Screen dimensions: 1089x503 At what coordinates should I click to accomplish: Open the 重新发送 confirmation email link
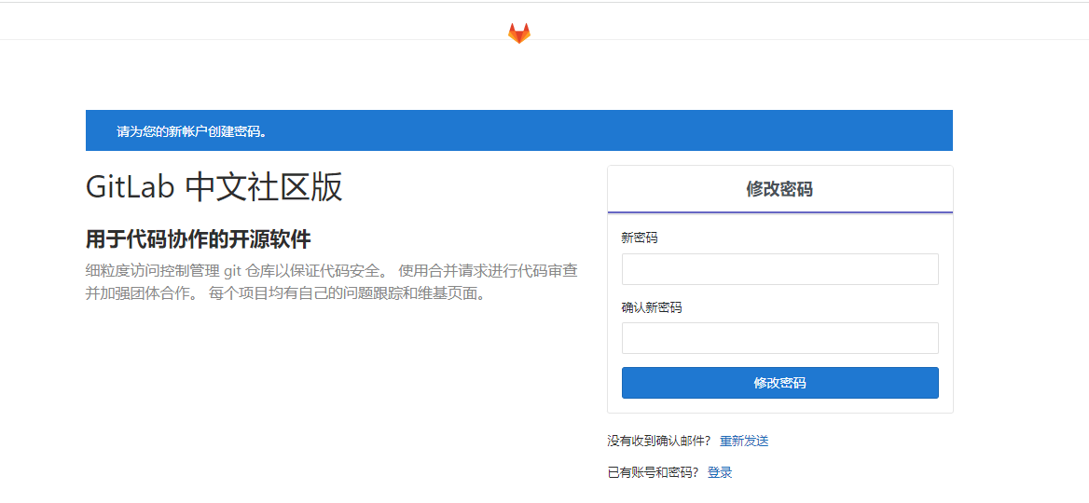[x=744, y=441]
